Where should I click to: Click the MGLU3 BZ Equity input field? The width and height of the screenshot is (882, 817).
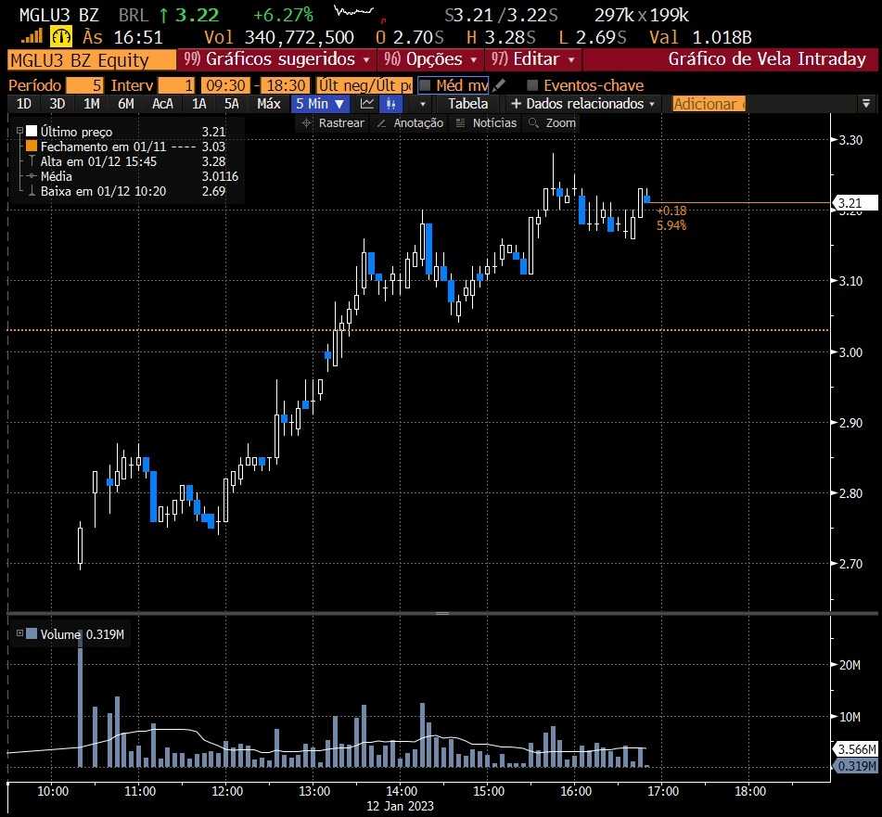[91, 60]
